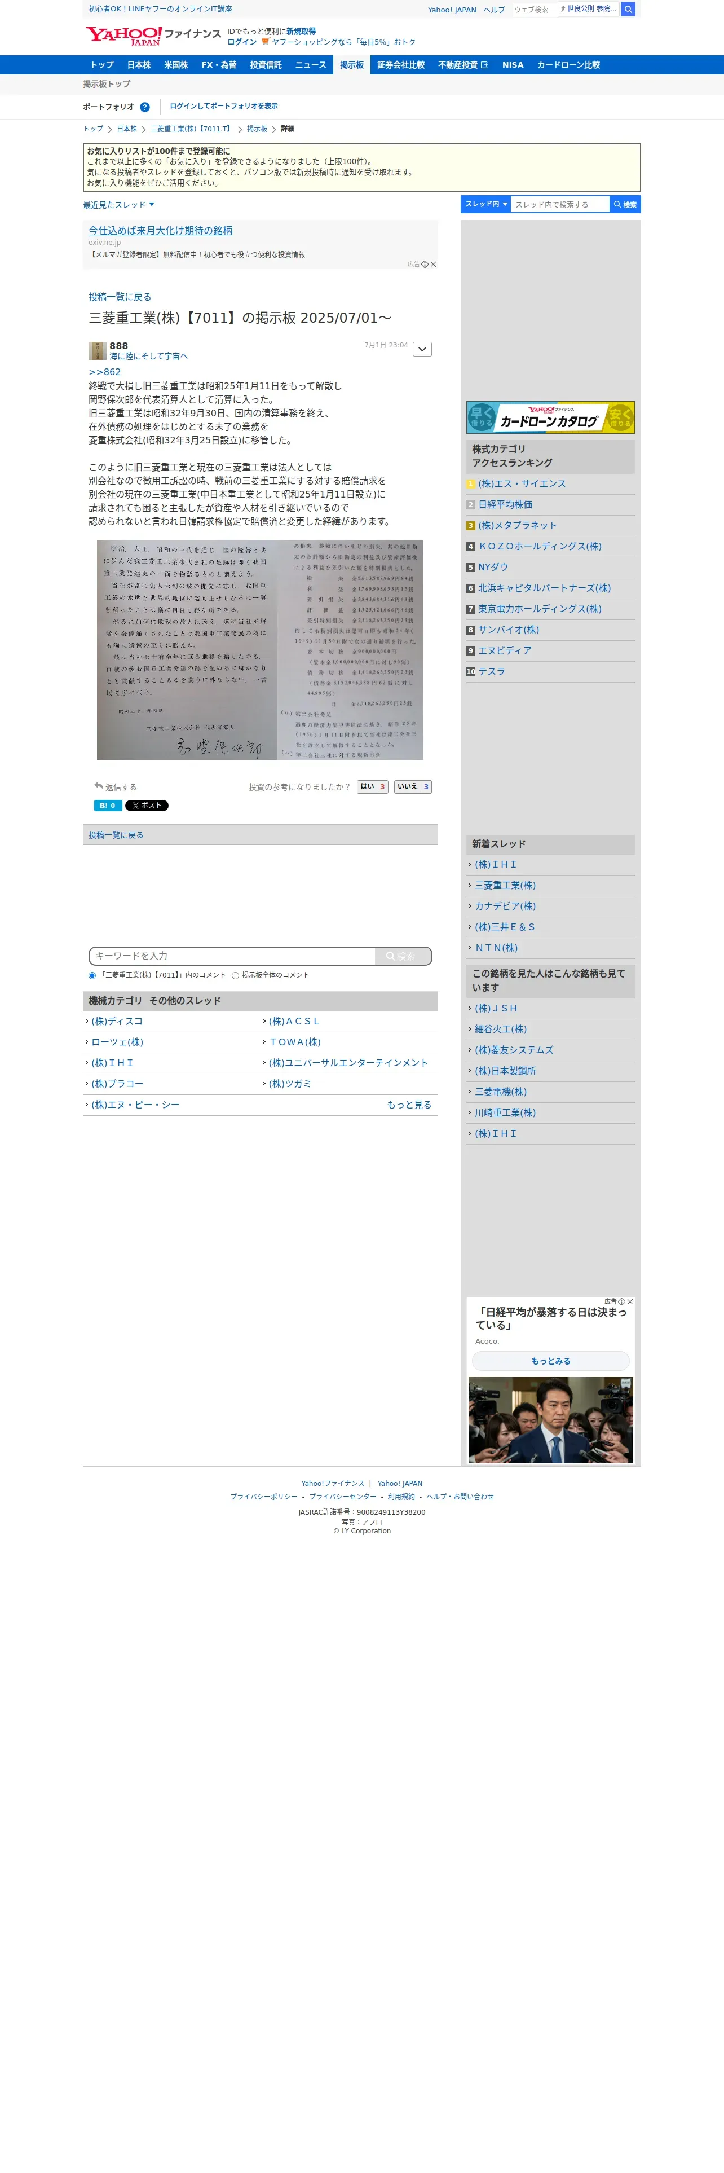The height and width of the screenshot is (2173, 724).
Task: Open the thread ＴＯＷＡ(株)
Action: click(295, 1042)
